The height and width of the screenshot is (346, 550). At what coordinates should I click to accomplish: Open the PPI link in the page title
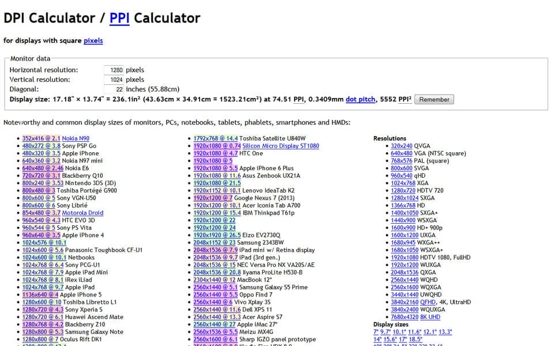click(119, 18)
